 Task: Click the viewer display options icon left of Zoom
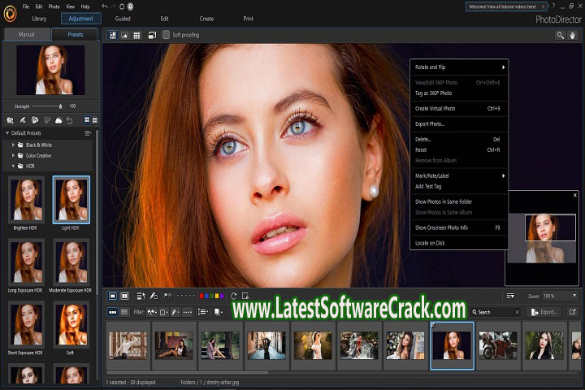510,296
